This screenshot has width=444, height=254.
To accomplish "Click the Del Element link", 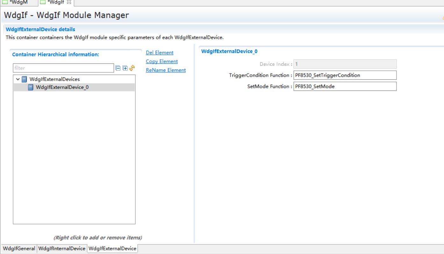I will click(160, 53).
